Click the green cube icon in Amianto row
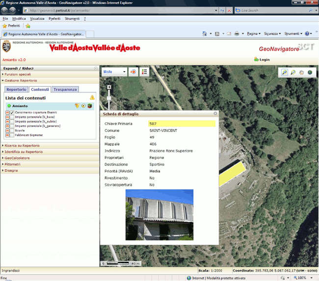The width and height of the screenshot is (319, 281). click(90, 106)
